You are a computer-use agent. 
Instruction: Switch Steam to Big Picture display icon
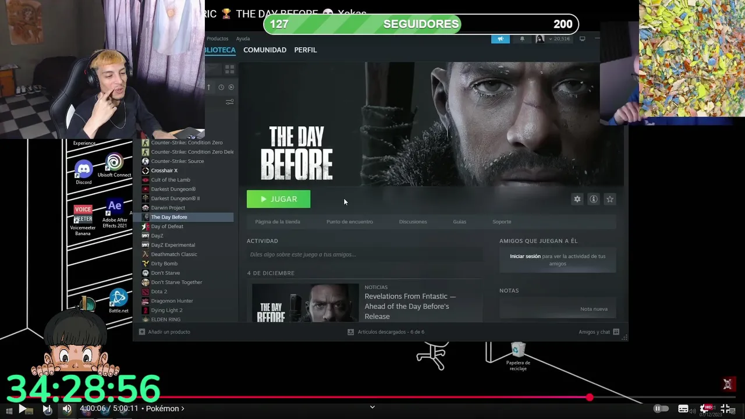[582, 39]
